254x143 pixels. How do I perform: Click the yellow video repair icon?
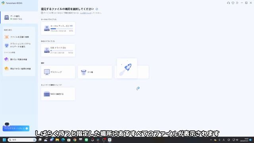pyautogui.click(x=6, y=68)
